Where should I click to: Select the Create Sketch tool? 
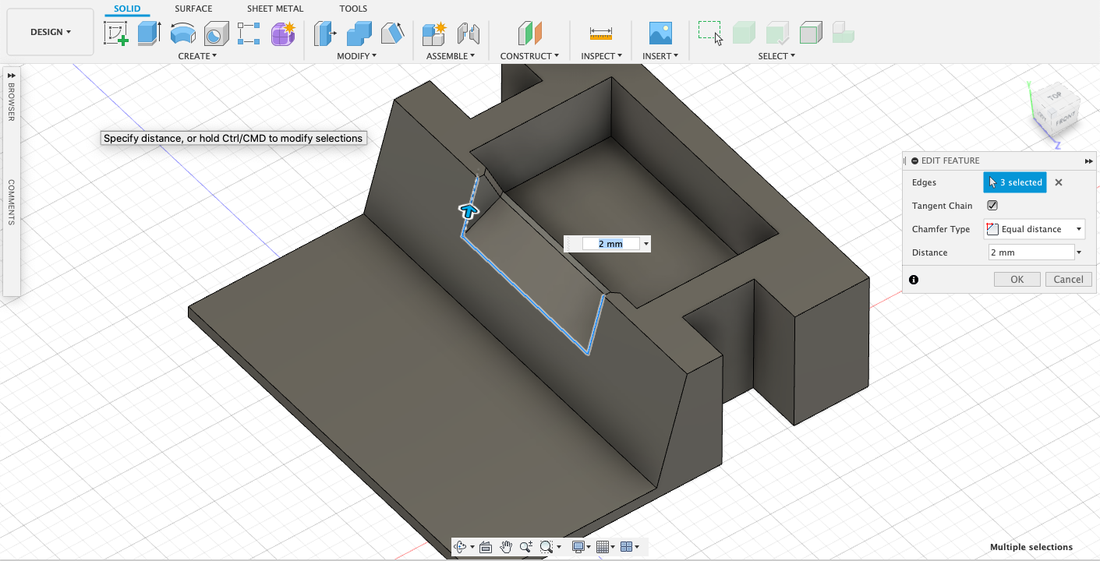[x=115, y=34]
